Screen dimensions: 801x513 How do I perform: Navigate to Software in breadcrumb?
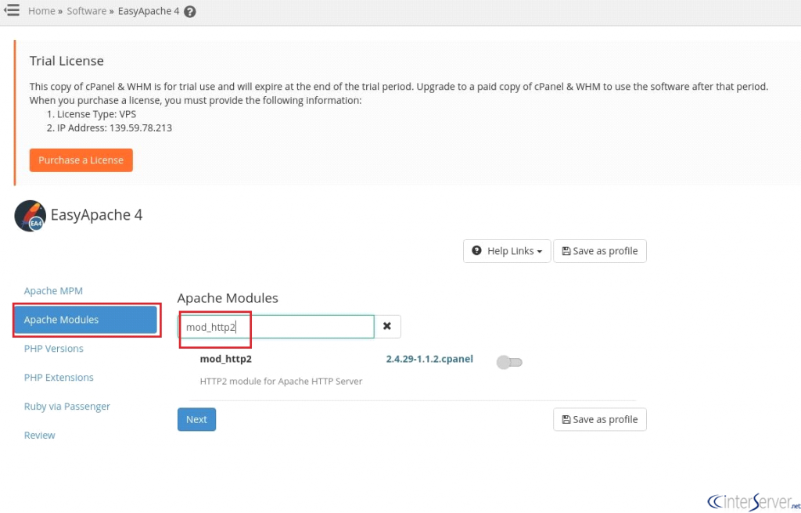pyautogui.click(x=86, y=11)
